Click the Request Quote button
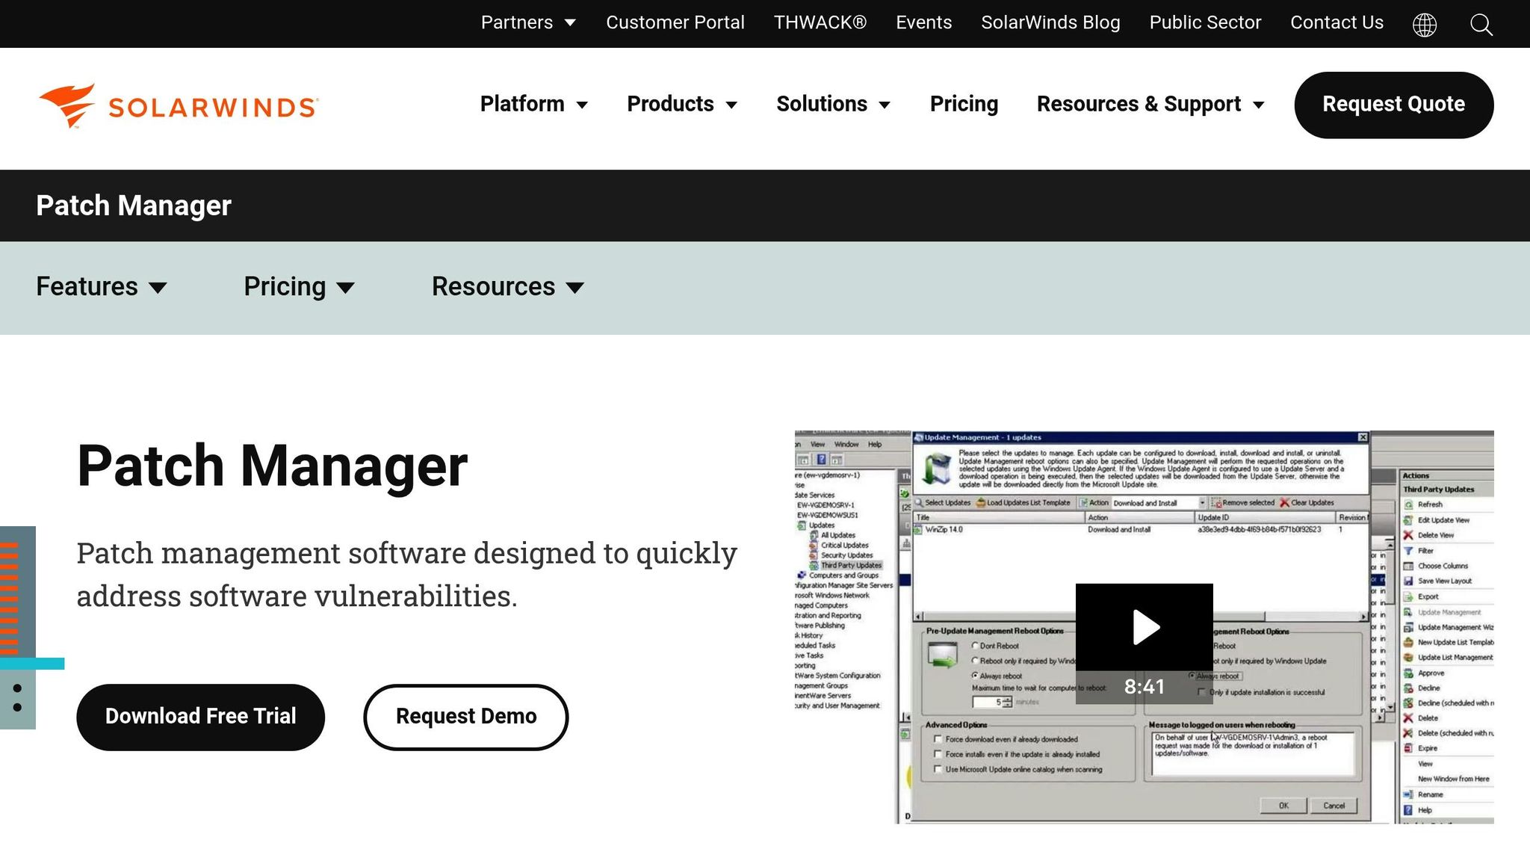 coord(1393,105)
